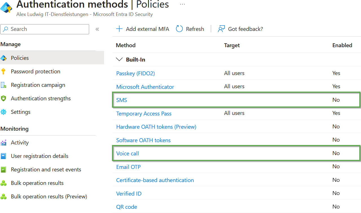Screen dimensions: 361x213
Task: Click the feedback person icon
Action: pyautogui.click(x=221, y=29)
